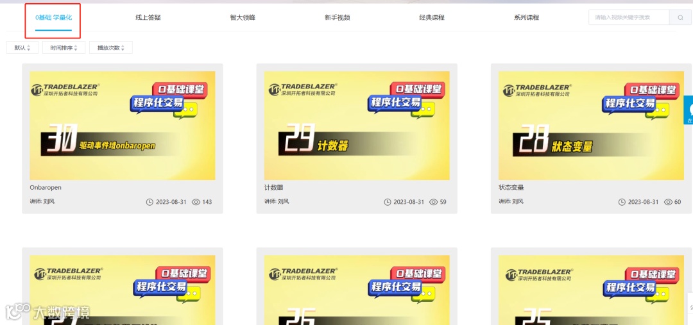Open the Onbaropen video title link
The width and height of the screenshot is (693, 325).
[46, 188]
